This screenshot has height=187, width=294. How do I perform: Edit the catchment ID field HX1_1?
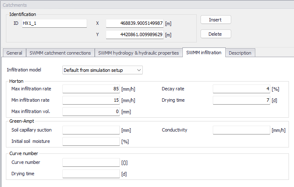(x=54, y=24)
